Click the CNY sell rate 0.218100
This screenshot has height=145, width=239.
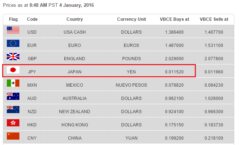[214, 138]
